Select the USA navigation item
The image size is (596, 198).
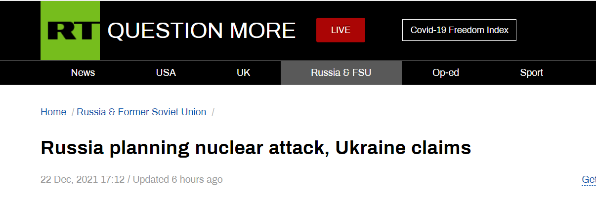(x=166, y=73)
